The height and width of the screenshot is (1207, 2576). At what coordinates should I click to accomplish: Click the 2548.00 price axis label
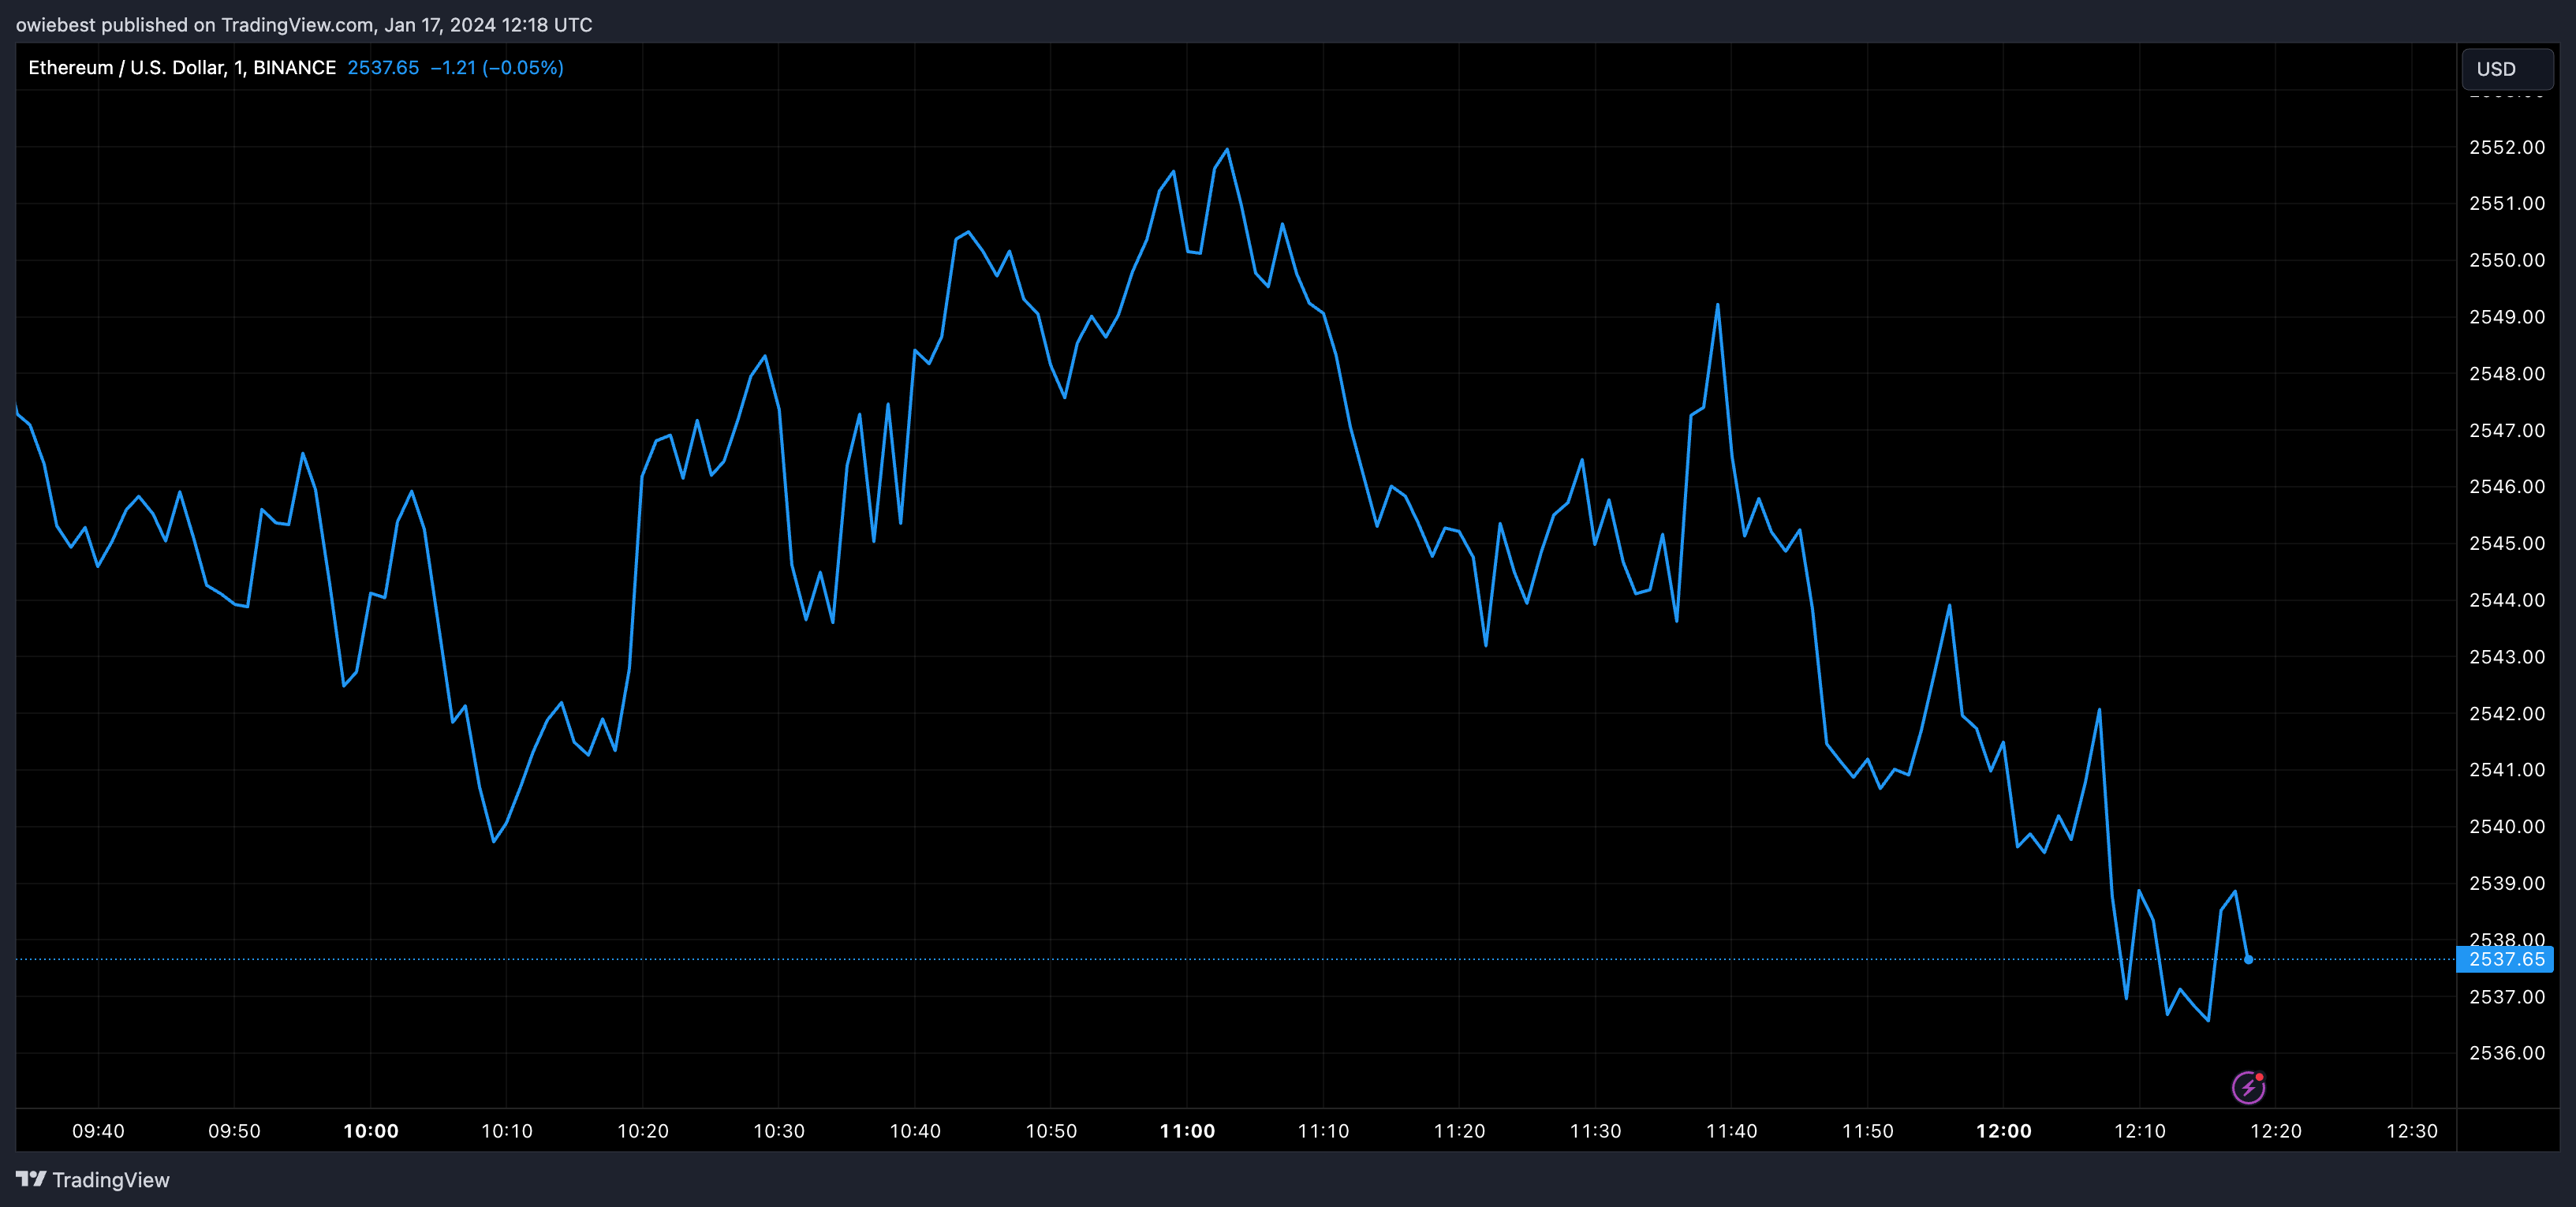click(2507, 374)
